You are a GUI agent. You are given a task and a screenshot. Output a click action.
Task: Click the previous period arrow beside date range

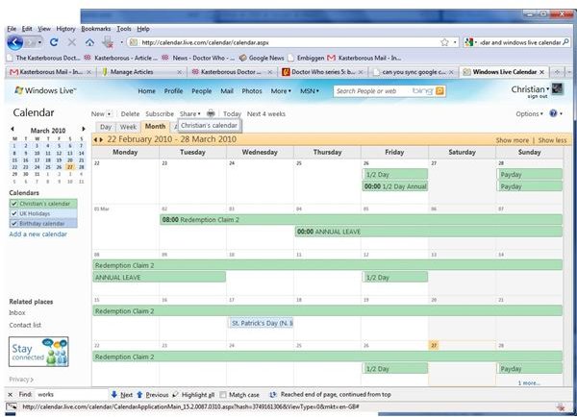click(95, 139)
